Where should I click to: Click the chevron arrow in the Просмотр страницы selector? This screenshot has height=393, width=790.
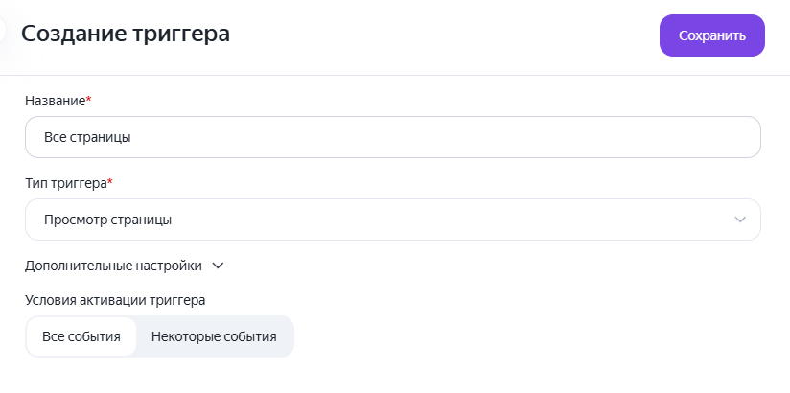pyautogui.click(x=739, y=220)
